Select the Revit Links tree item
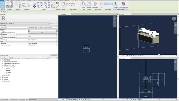Screen dimensions: 179x101 click(7, 81)
